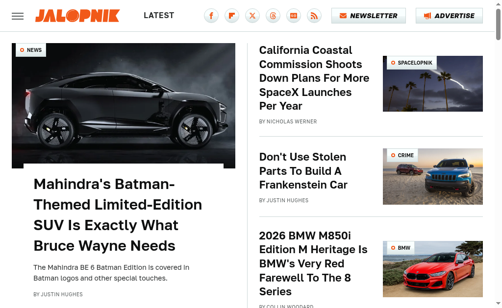Go to Jalopnik home via logo
Screen dimensions: 502x308
77,16
